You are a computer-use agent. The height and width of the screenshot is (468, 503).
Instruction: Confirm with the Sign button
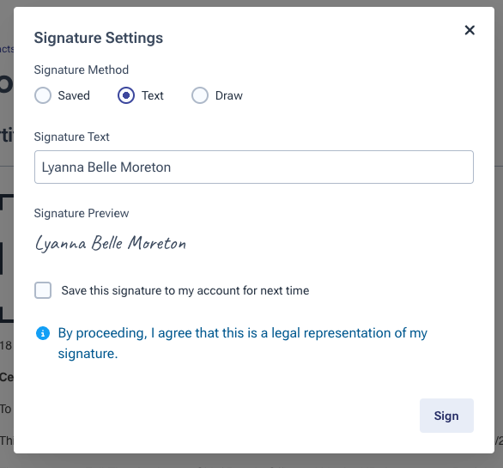click(x=446, y=416)
